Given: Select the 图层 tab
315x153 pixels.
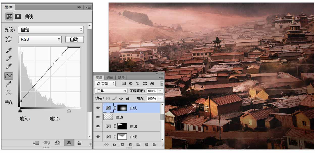Looking at the screenshot, I should click(x=99, y=78).
